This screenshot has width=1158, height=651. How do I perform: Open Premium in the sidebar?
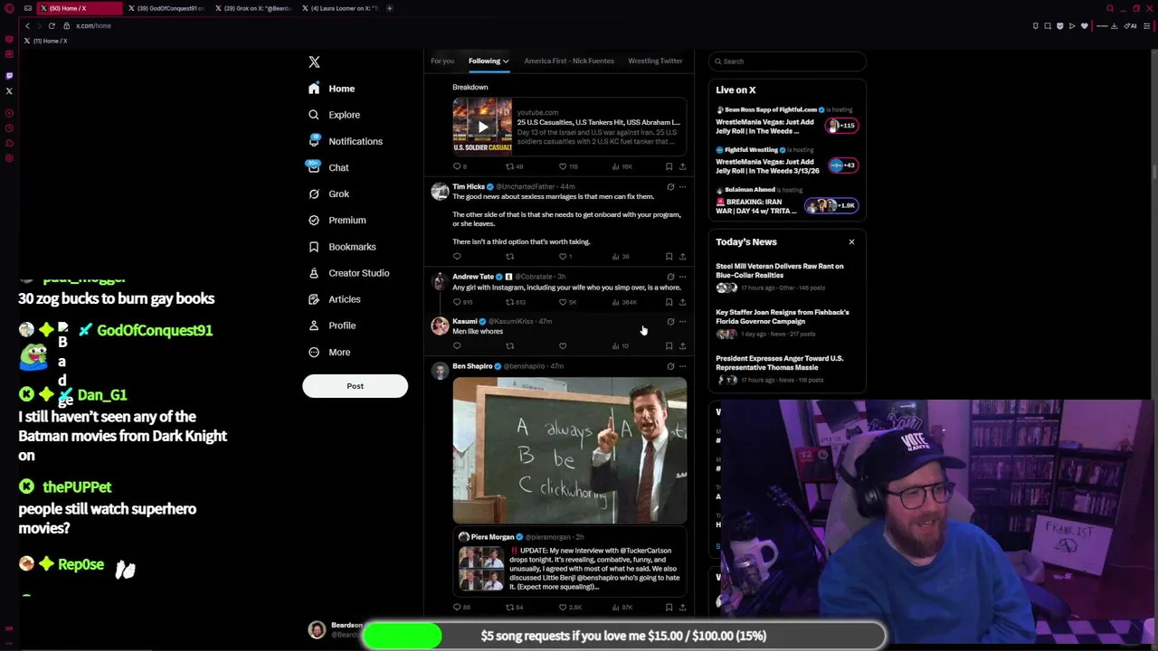coord(337,220)
